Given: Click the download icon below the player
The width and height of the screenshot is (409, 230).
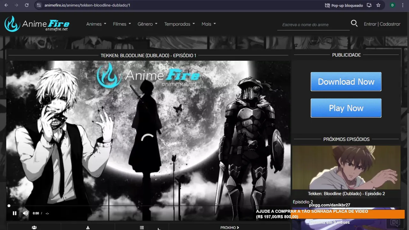Looking at the screenshot, I should pos(88,227).
